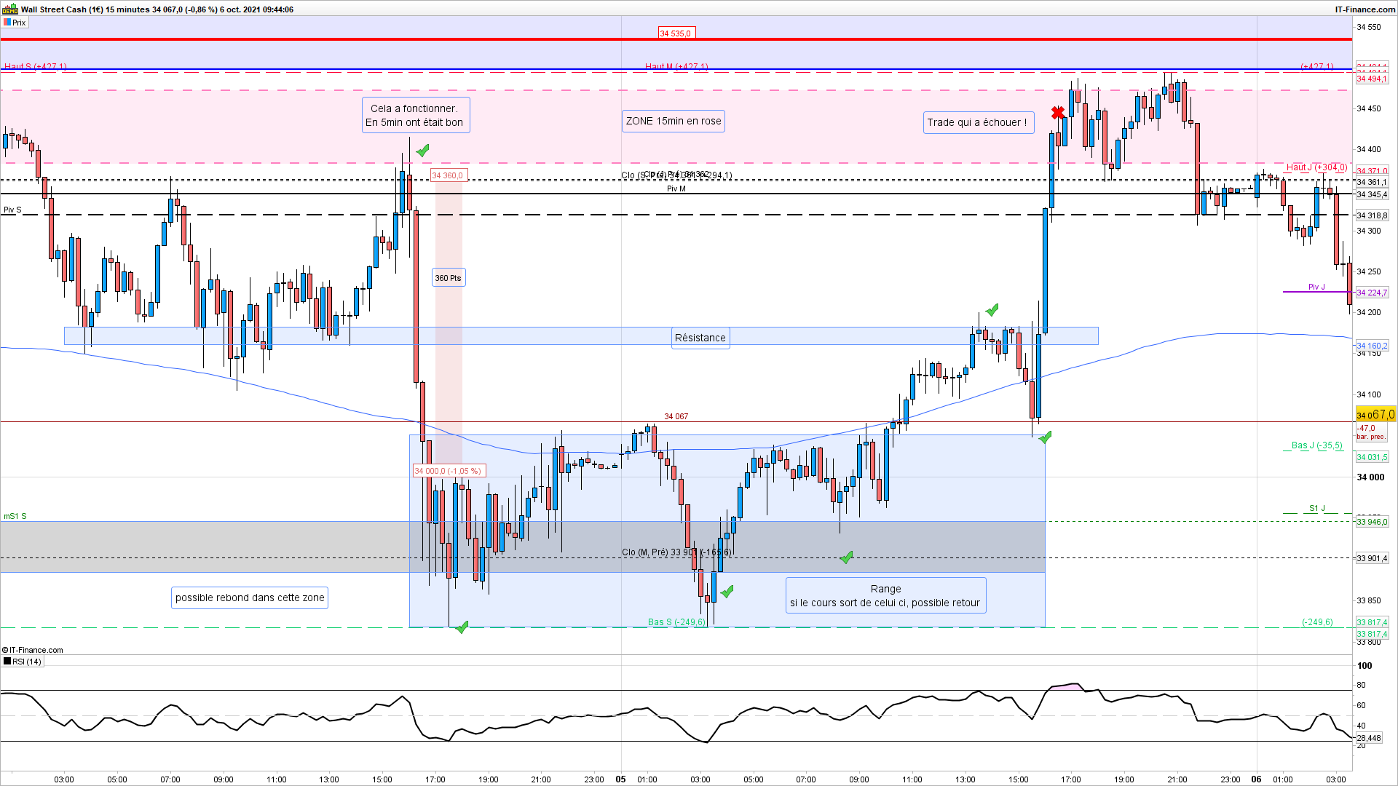Click the Range annotation text box

tap(885, 595)
